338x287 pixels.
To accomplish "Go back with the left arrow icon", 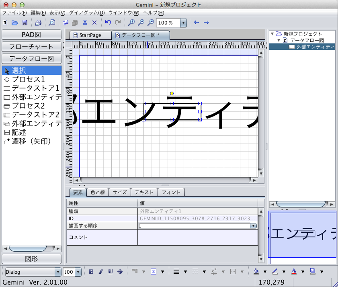I will 197,23.
